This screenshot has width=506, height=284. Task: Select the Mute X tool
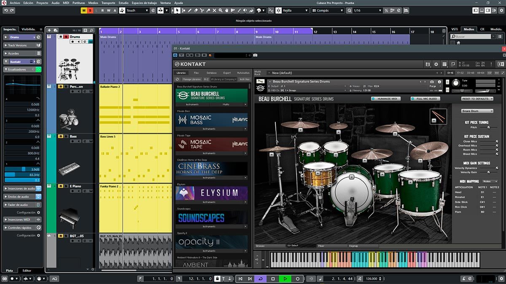pyautogui.click(x=214, y=10)
